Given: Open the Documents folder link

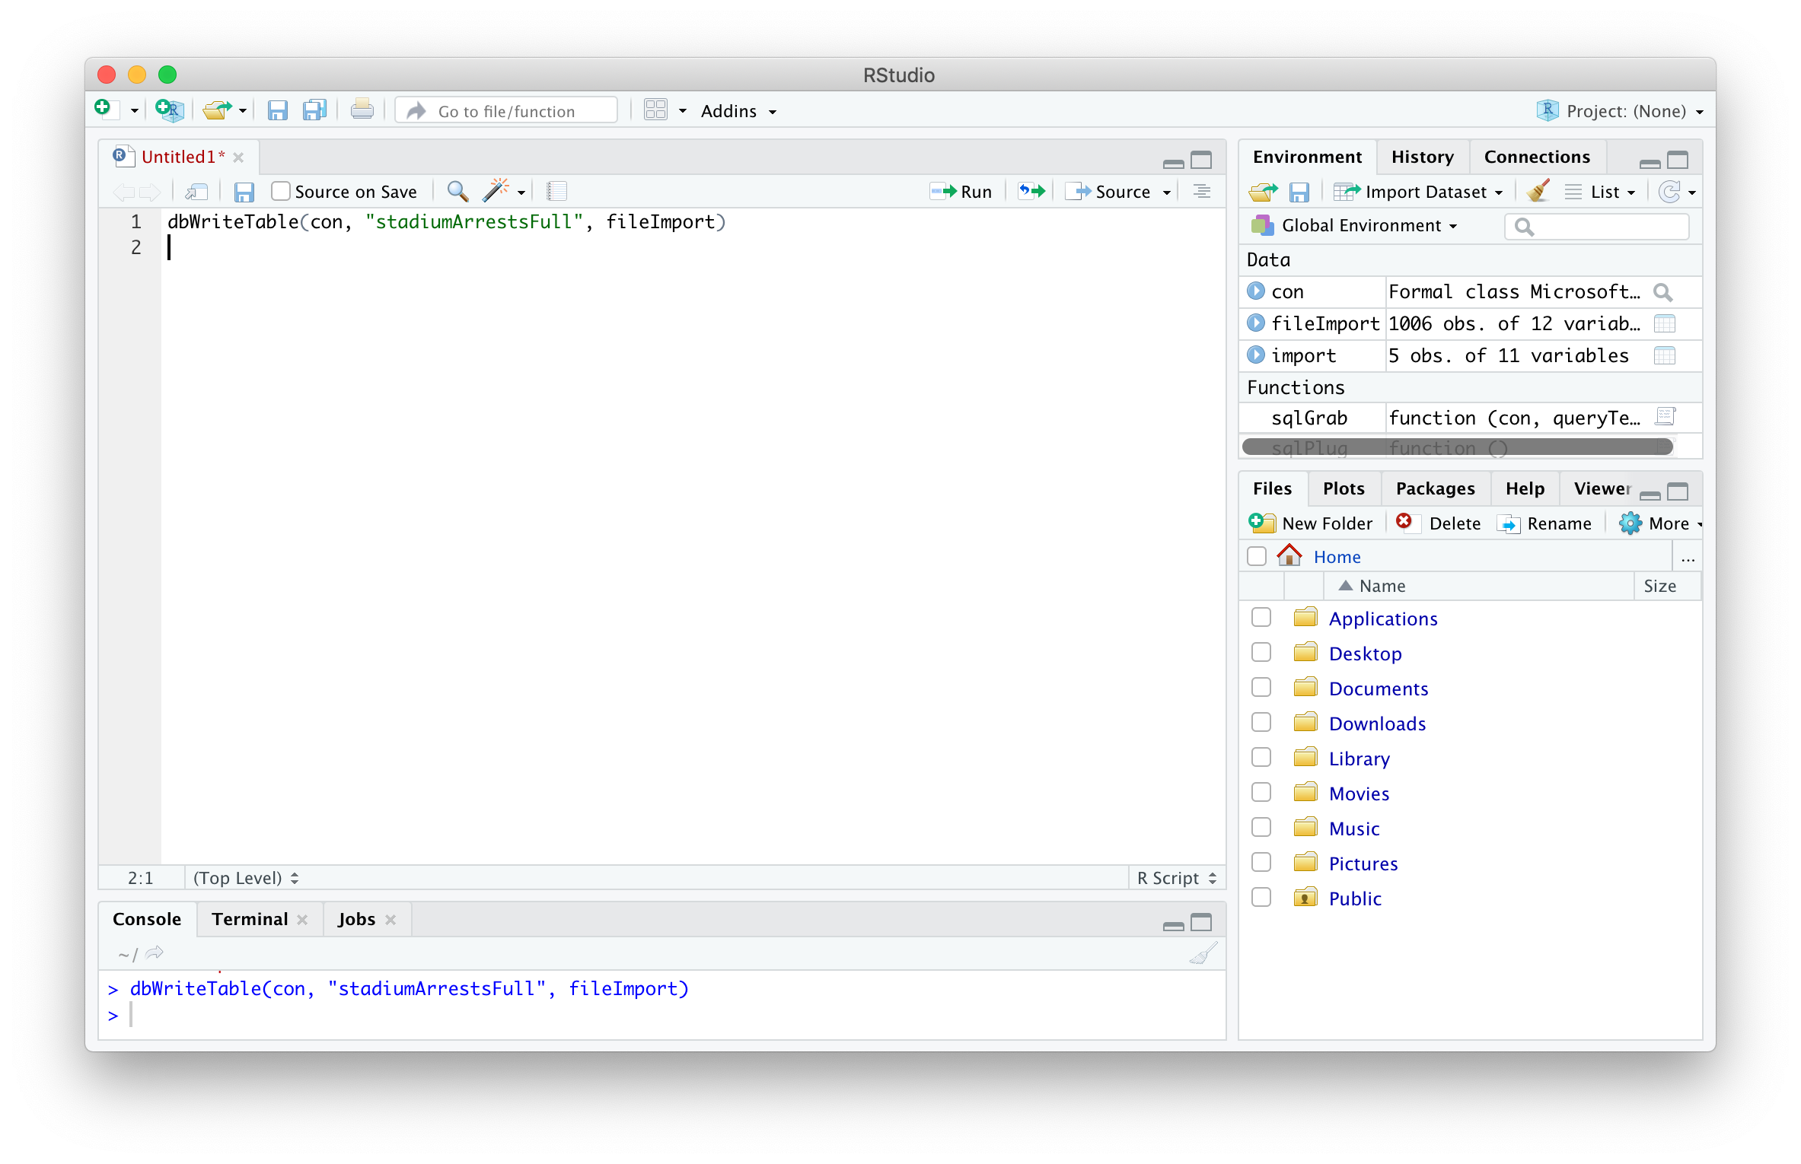Looking at the screenshot, I should click(x=1378, y=689).
